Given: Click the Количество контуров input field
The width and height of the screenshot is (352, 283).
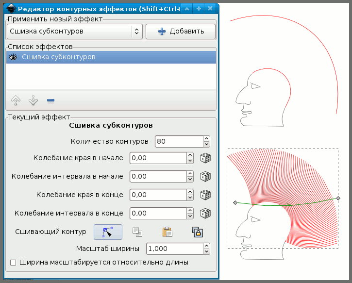Looking at the screenshot, I should coord(178,141).
